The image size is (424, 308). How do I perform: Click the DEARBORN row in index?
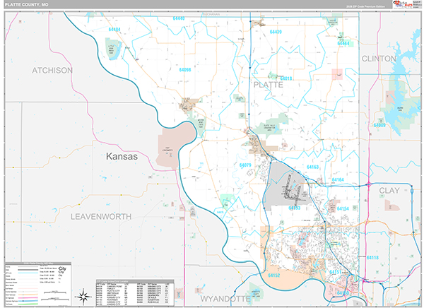[153, 295]
